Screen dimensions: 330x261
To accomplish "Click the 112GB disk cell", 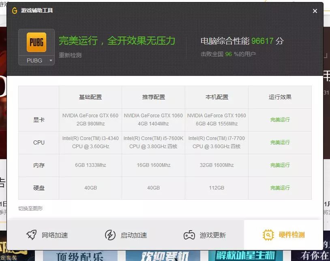I will pyautogui.click(x=216, y=188).
